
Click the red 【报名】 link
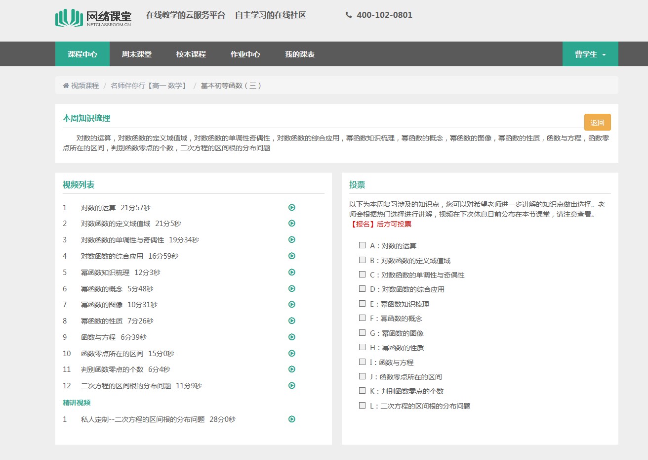click(x=363, y=224)
